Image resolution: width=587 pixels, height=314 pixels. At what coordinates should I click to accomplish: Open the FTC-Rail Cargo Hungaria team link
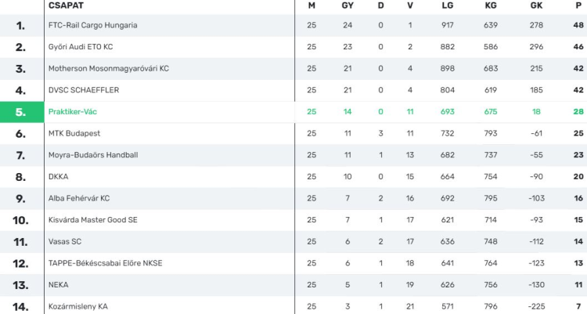click(92, 25)
